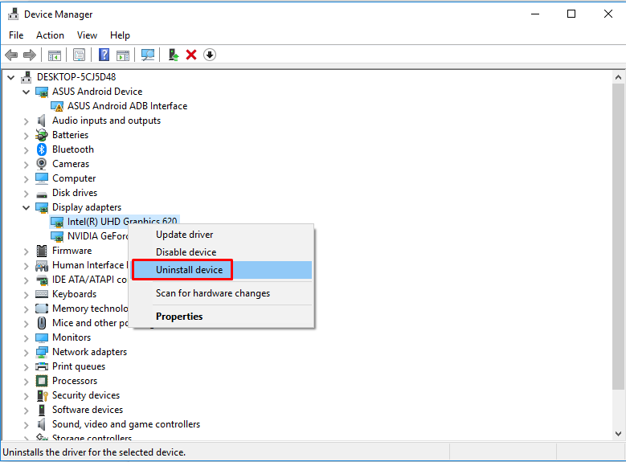626x462 pixels.
Task: Click the Update driver toolbar icon
Action: [x=173, y=55]
